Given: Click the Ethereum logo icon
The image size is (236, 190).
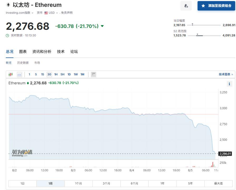Looking at the screenshot, I should 8,5.
